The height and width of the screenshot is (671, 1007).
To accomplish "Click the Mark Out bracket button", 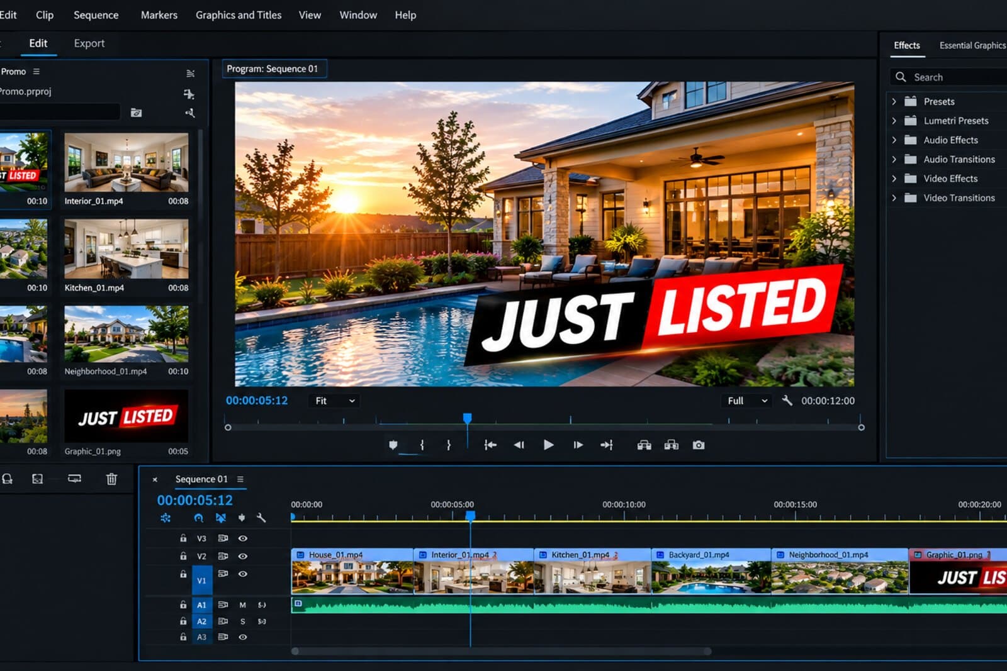I will (x=449, y=445).
